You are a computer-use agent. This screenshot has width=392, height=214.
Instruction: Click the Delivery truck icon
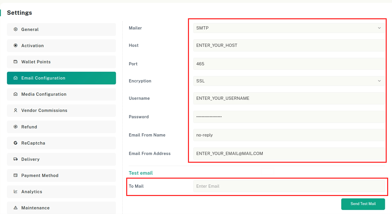pos(16,159)
